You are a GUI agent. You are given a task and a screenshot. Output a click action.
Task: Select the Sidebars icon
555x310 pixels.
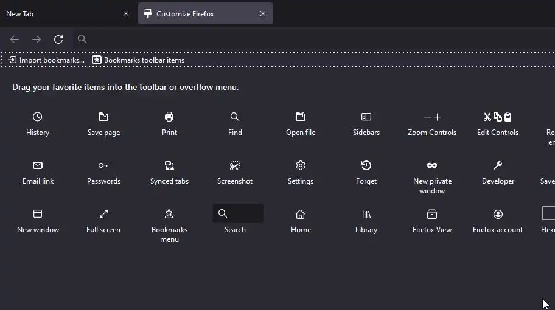pyautogui.click(x=366, y=117)
